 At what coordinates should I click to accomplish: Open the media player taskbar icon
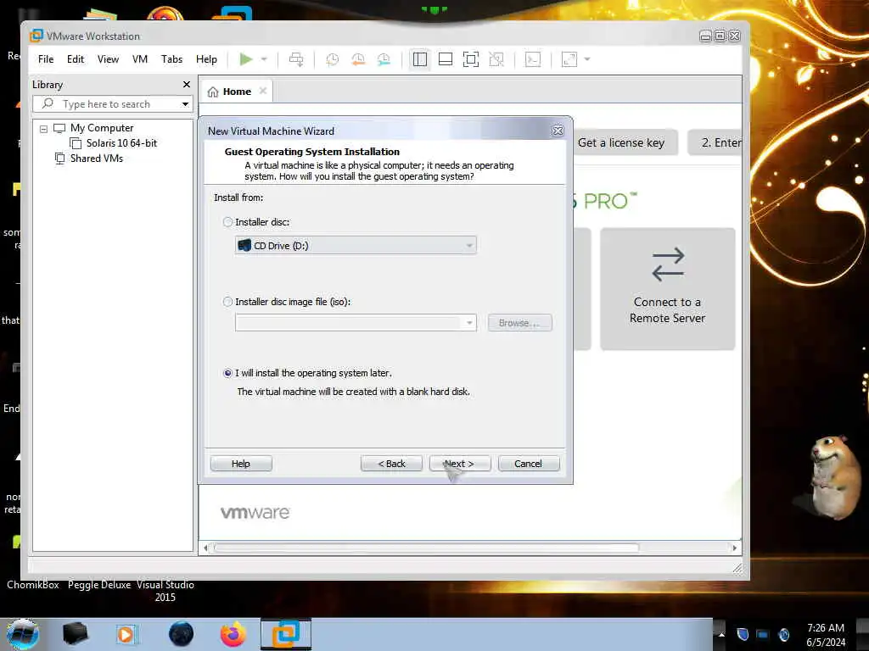tap(126, 634)
